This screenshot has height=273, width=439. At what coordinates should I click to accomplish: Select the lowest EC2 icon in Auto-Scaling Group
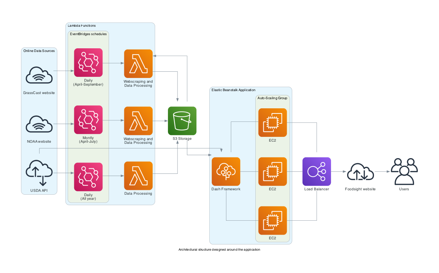coord(273,220)
